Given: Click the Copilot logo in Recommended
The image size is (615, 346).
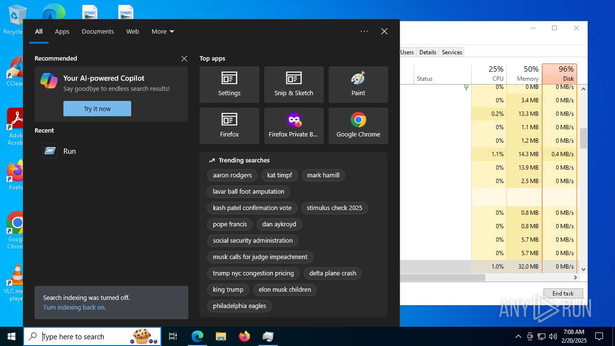Looking at the screenshot, I should coord(49,81).
